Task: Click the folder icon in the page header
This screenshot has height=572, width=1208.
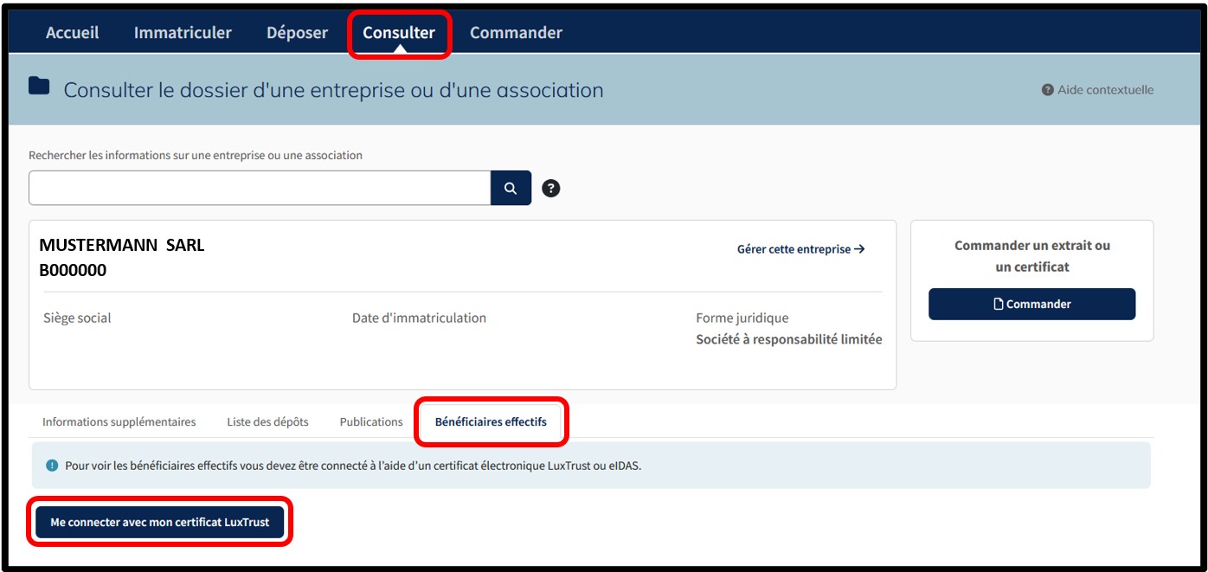Action: pos(39,86)
